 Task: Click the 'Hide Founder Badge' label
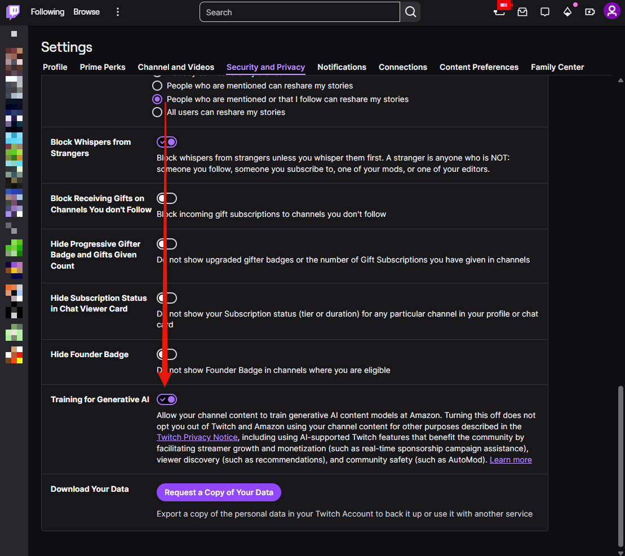[x=90, y=354]
